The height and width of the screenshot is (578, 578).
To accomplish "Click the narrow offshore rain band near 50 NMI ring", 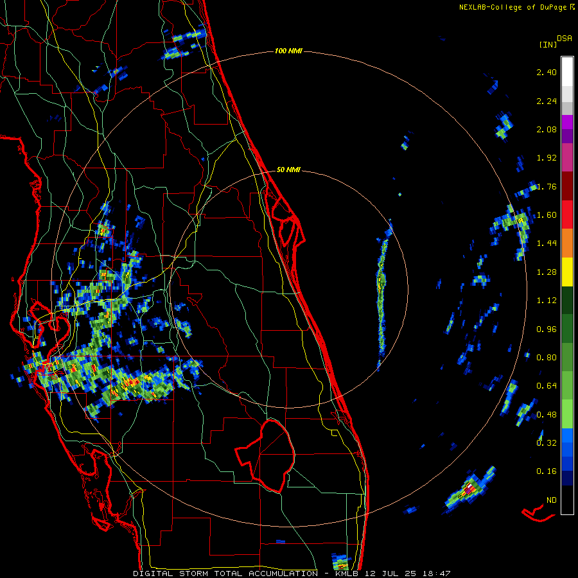I will [x=382, y=295].
